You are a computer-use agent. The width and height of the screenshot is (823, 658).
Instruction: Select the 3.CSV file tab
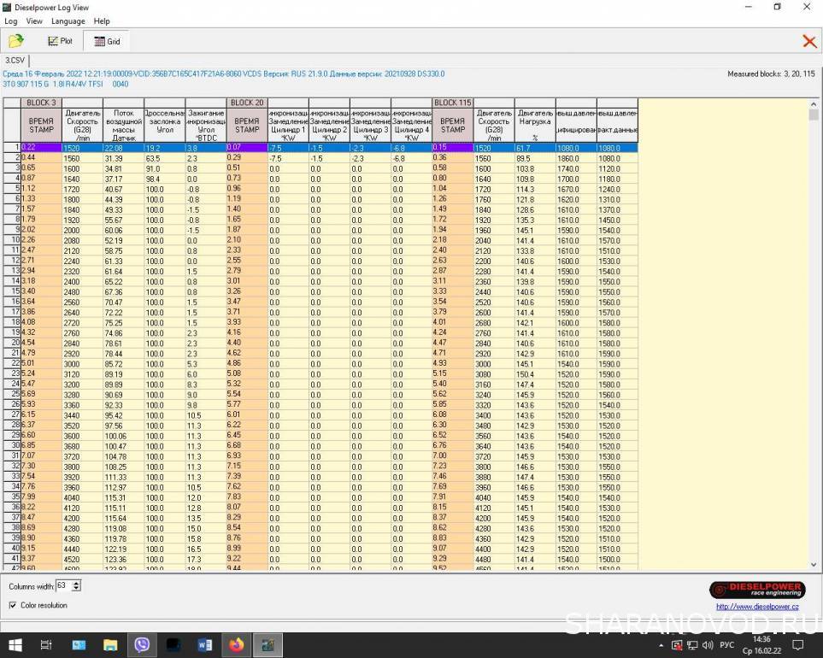[x=15, y=60]
